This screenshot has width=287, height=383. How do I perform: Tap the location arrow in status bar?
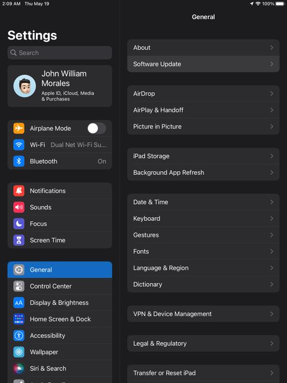[252, 4]
